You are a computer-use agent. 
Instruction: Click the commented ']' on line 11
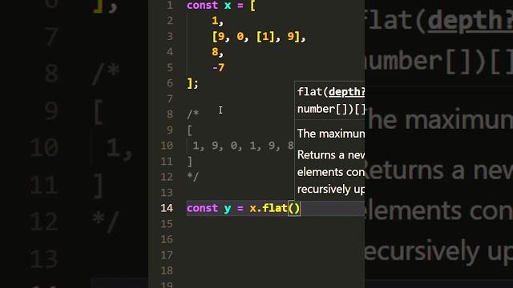click(x=190, y=162)
